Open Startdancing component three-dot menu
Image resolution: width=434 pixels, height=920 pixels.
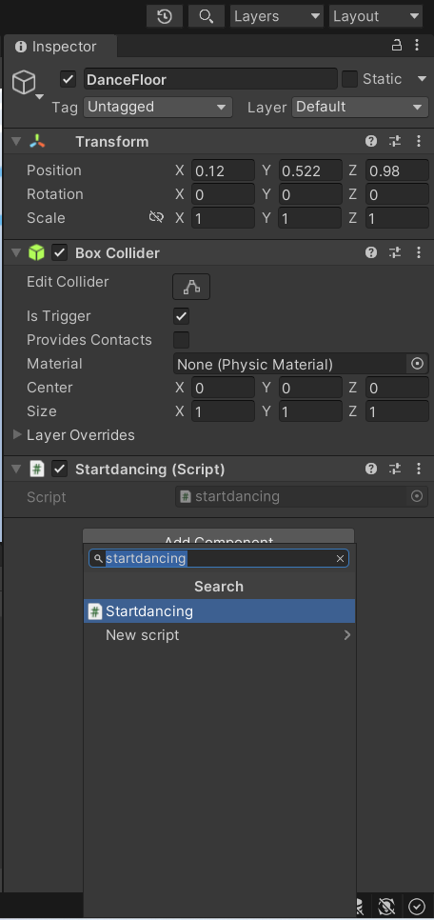pyautogui.click(x=418, y=469)
